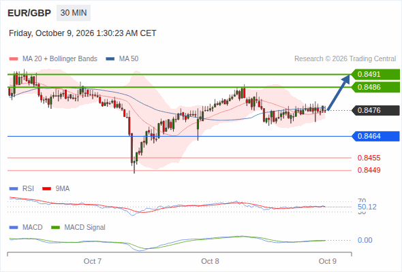Click the MACD value 0.00

(x=365, y=240)
